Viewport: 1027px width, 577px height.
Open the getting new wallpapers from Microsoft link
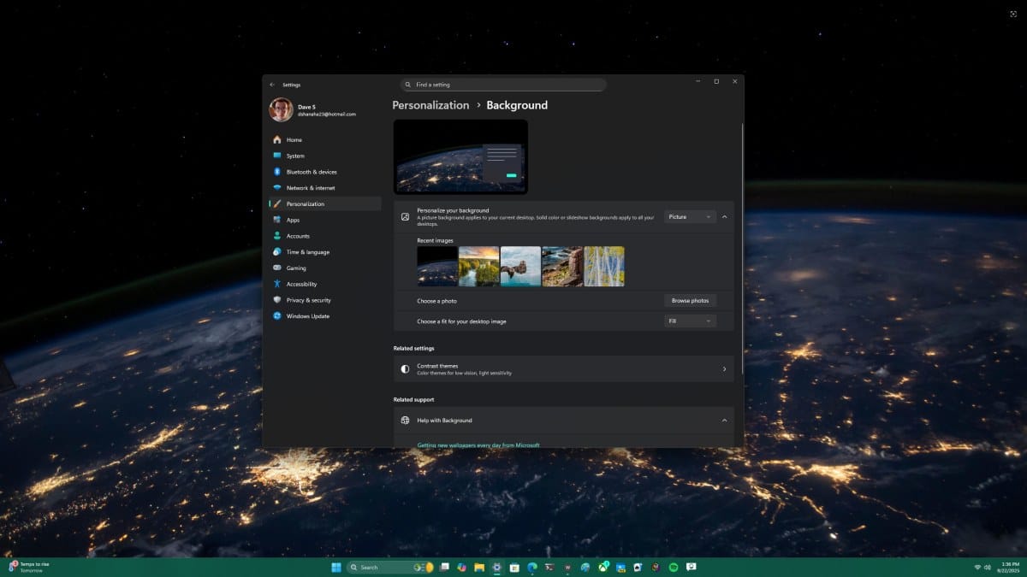pyautogui.click(x=478, y=445)
